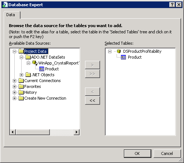184x163 pixels.
Task: Collapse the ADO.NET DataSets node
Action: pyautogui.click(x=21, y=57)
